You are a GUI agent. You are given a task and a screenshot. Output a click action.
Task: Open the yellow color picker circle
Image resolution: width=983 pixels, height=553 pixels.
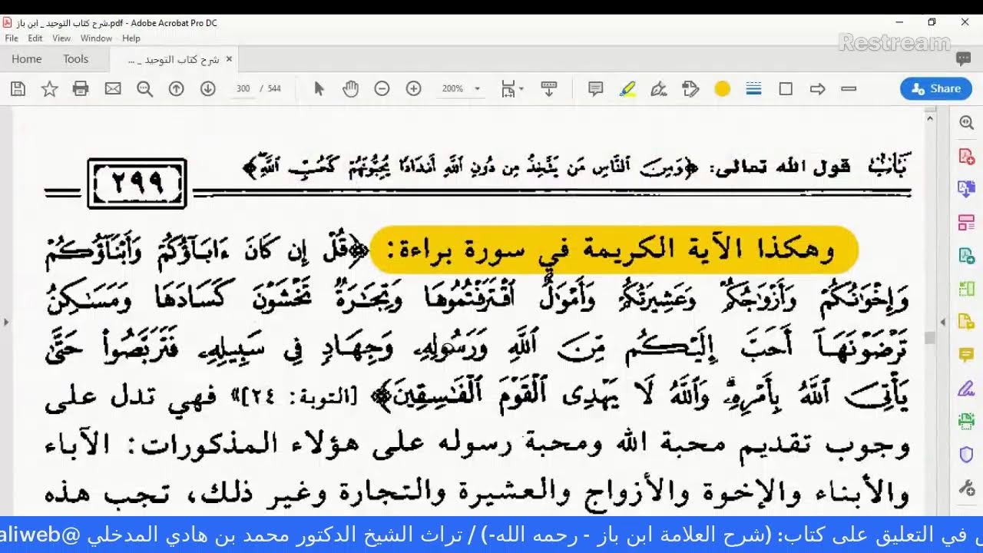pos(722,89)
